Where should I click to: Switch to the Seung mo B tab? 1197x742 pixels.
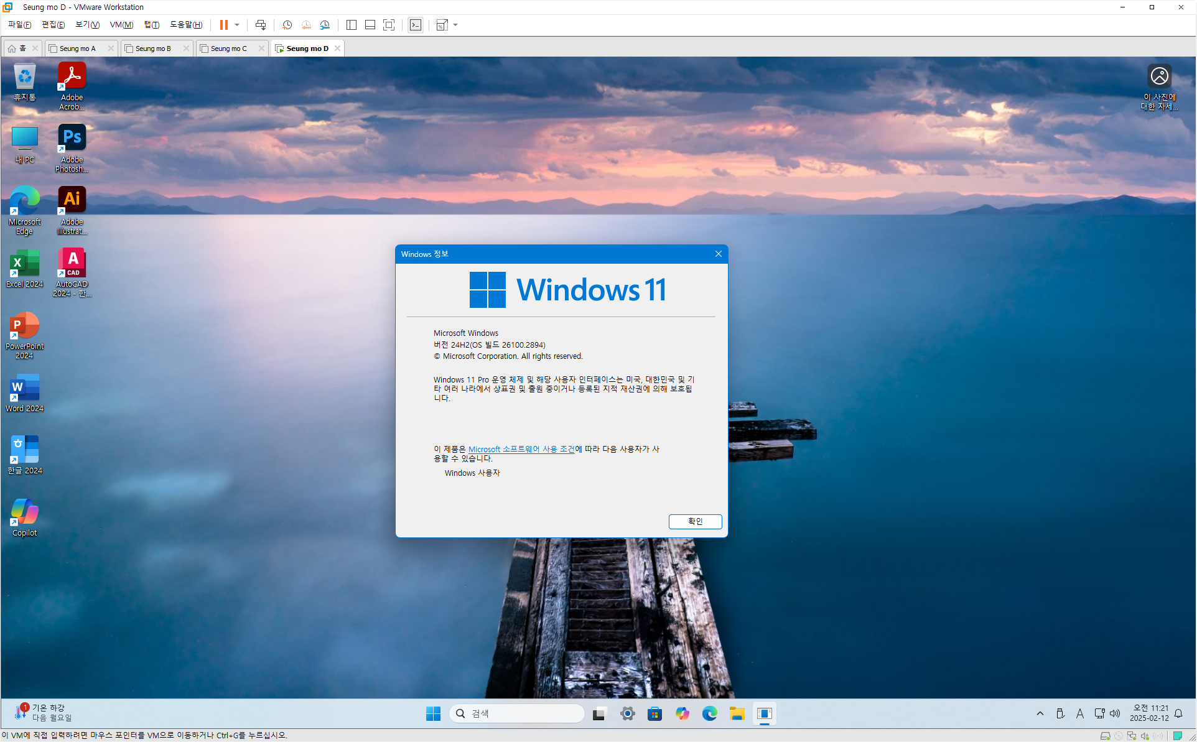(153, 49)
